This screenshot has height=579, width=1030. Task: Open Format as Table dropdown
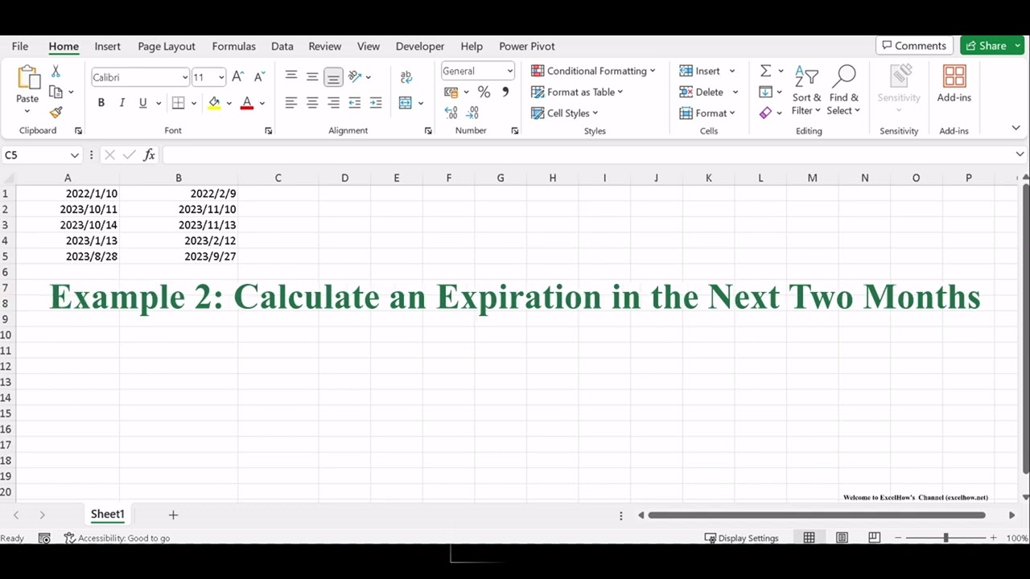tap(577, 92)
